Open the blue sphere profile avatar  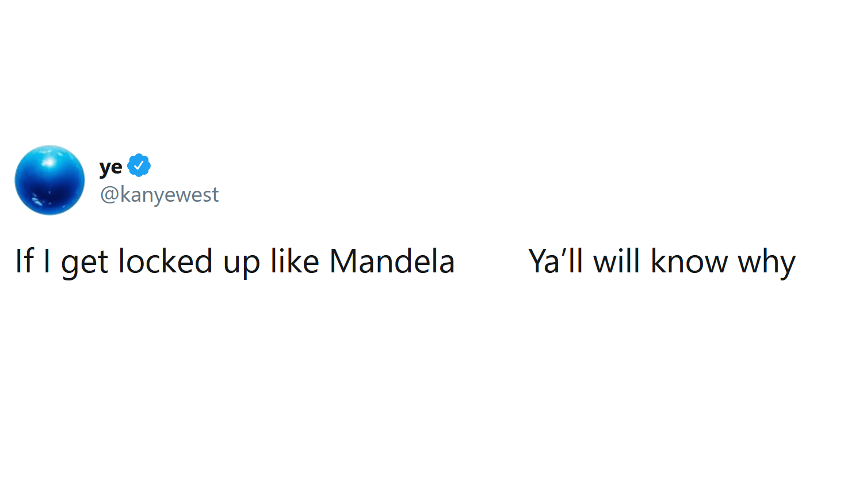(x=49, y=180)
